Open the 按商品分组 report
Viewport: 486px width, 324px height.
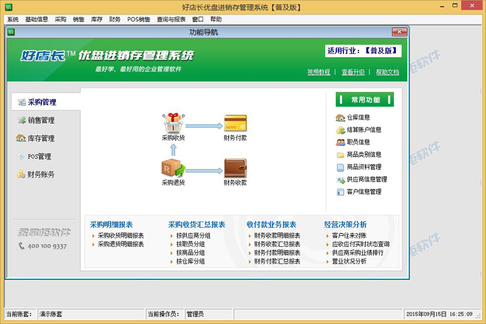tap(191, 253)
